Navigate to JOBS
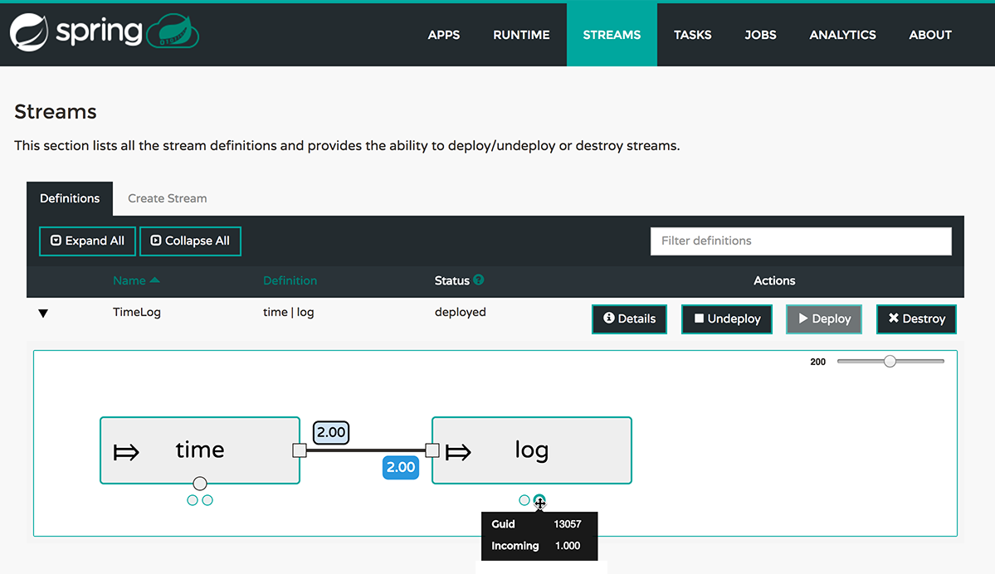Screen dimensions: 995x574 click(760, 35)
